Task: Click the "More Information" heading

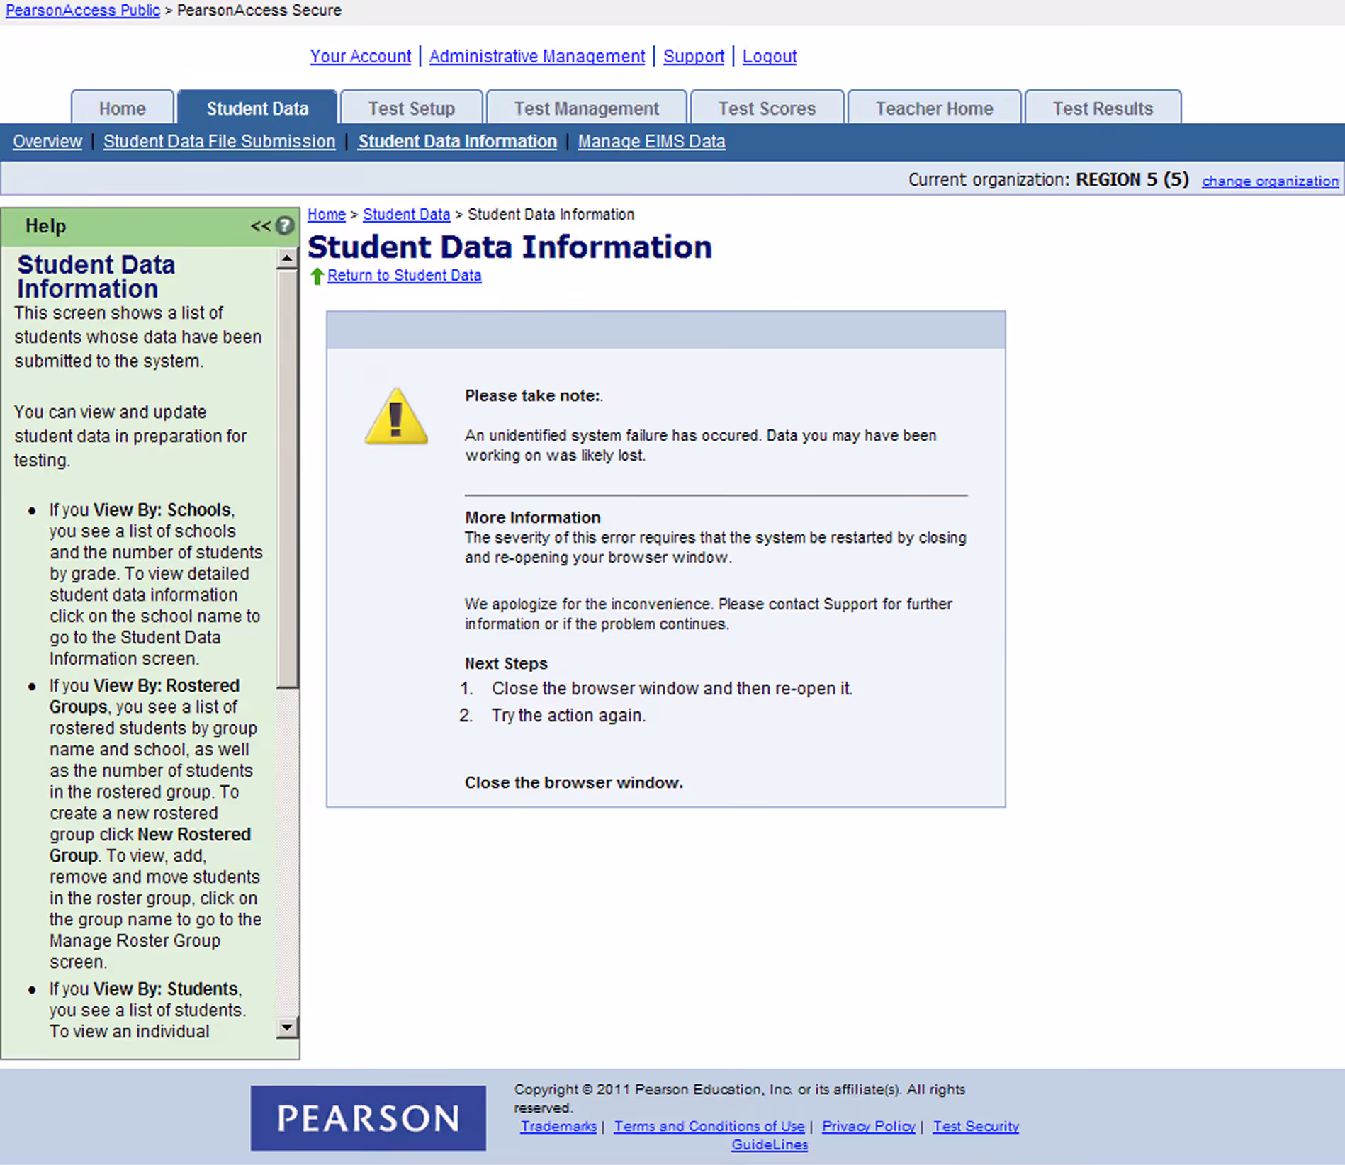Action: 533,517
